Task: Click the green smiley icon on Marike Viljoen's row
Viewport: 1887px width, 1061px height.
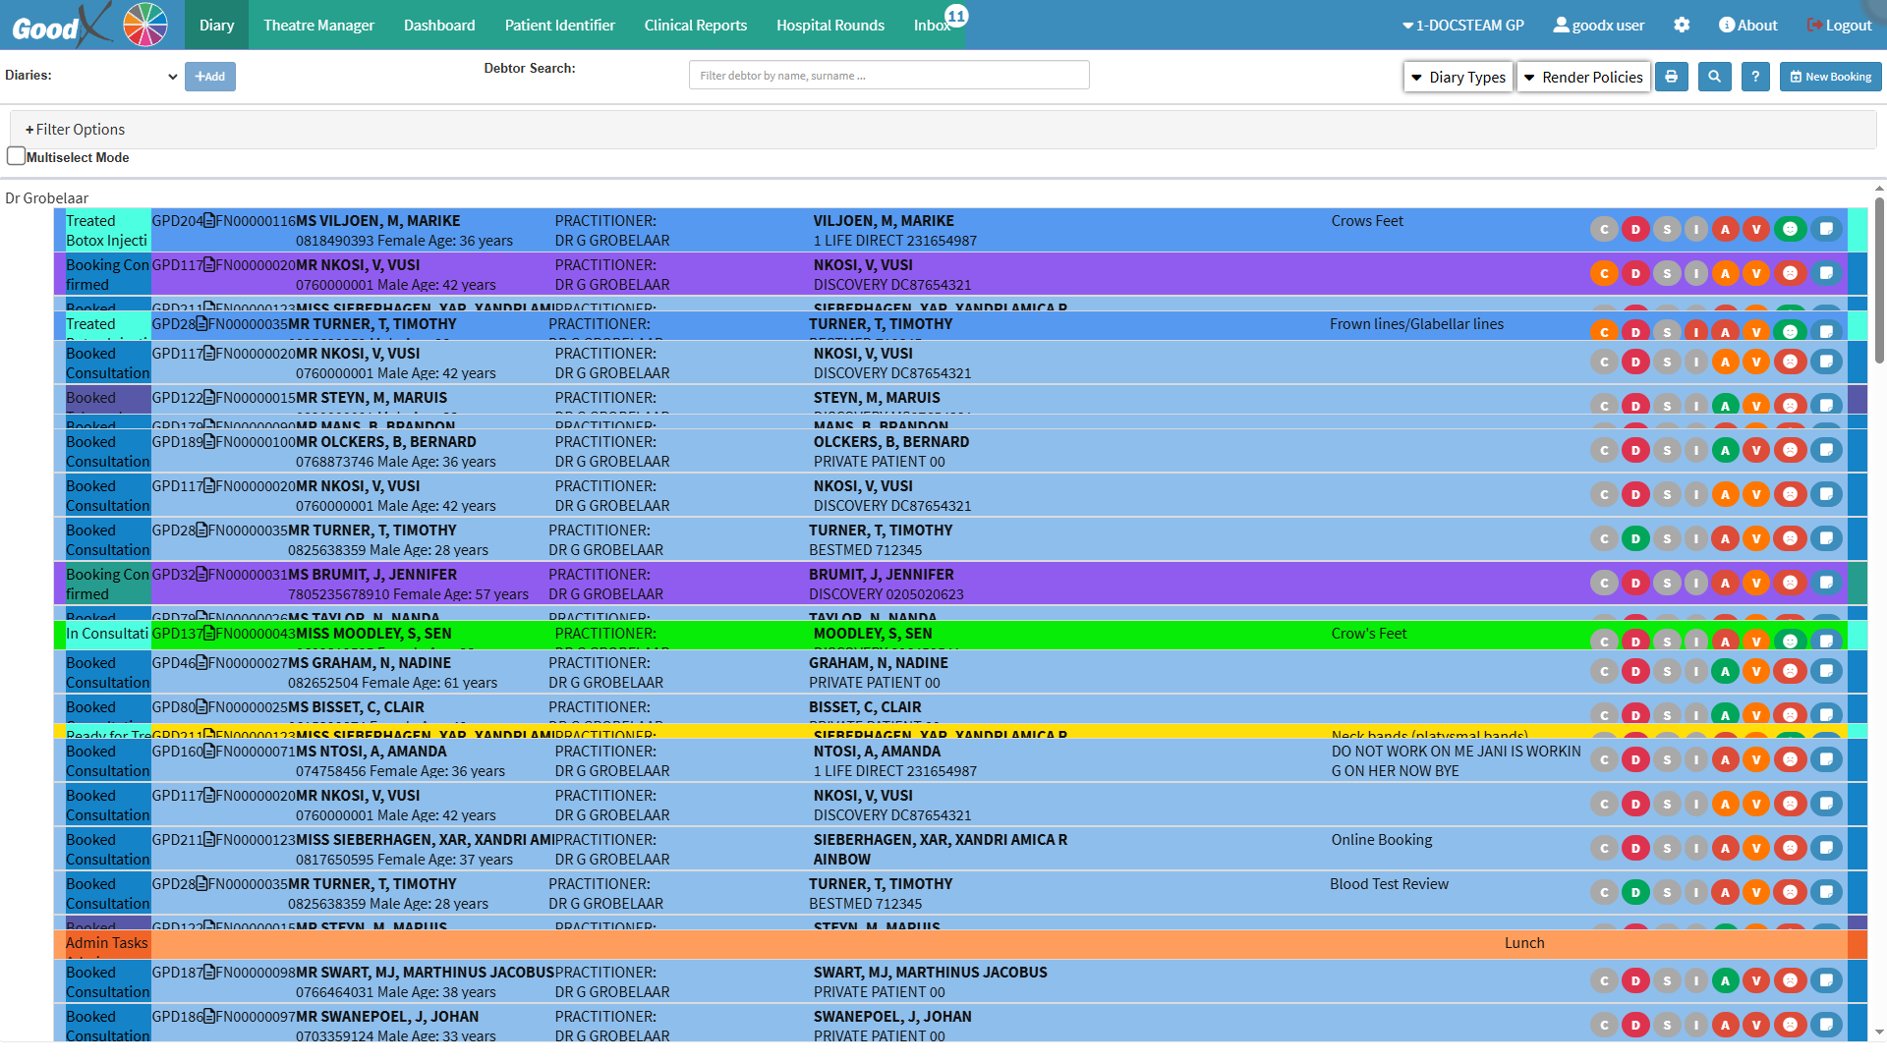Action: coord(1790,229)
